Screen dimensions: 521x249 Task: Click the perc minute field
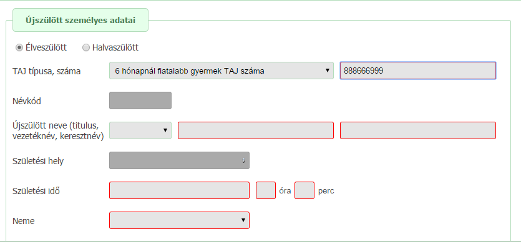pyautogui.click(x=304, y=190)
